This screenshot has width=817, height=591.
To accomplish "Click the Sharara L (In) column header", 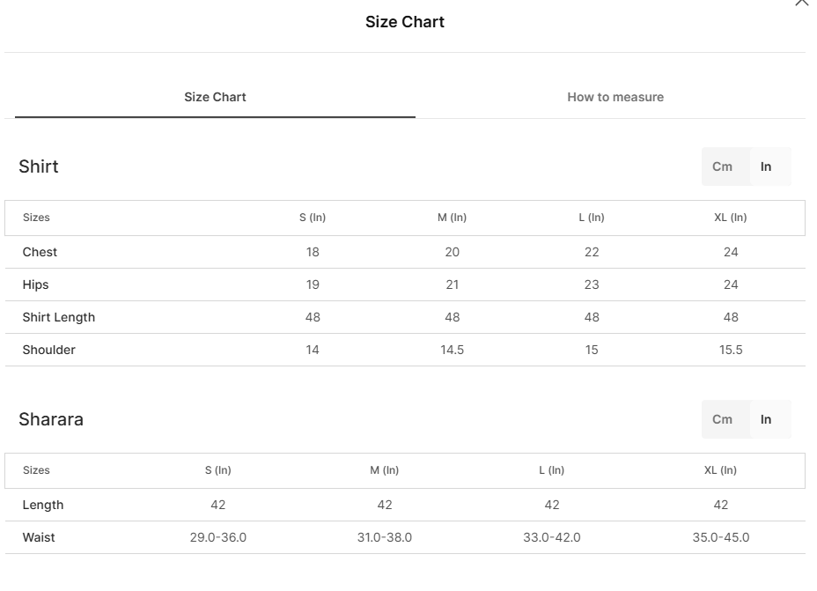I will [551, 470].
